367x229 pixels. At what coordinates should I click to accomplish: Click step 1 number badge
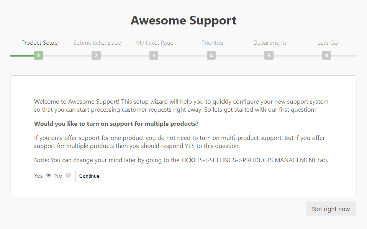point(38,55)
